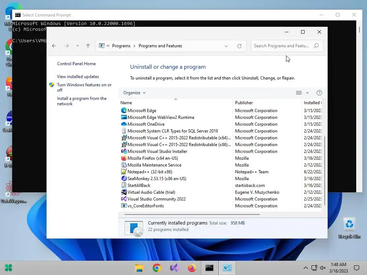
Task: Select the Virtual Audio Cable (trial) row
Action: [x=151, y=192]
